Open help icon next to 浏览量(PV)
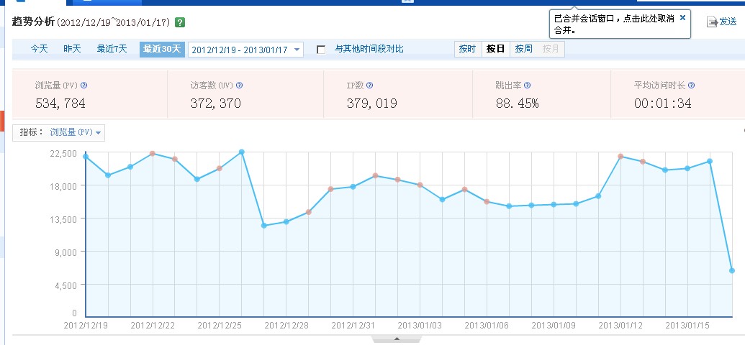 [94, 85]
